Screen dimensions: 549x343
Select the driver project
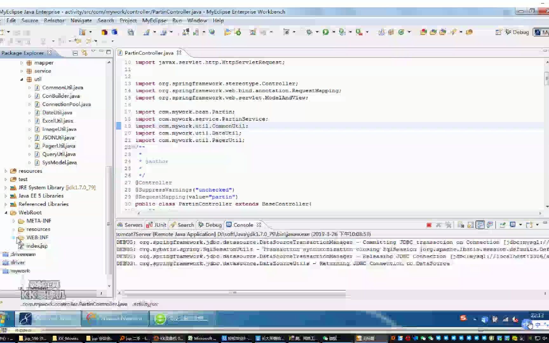(x=18, y=263)
